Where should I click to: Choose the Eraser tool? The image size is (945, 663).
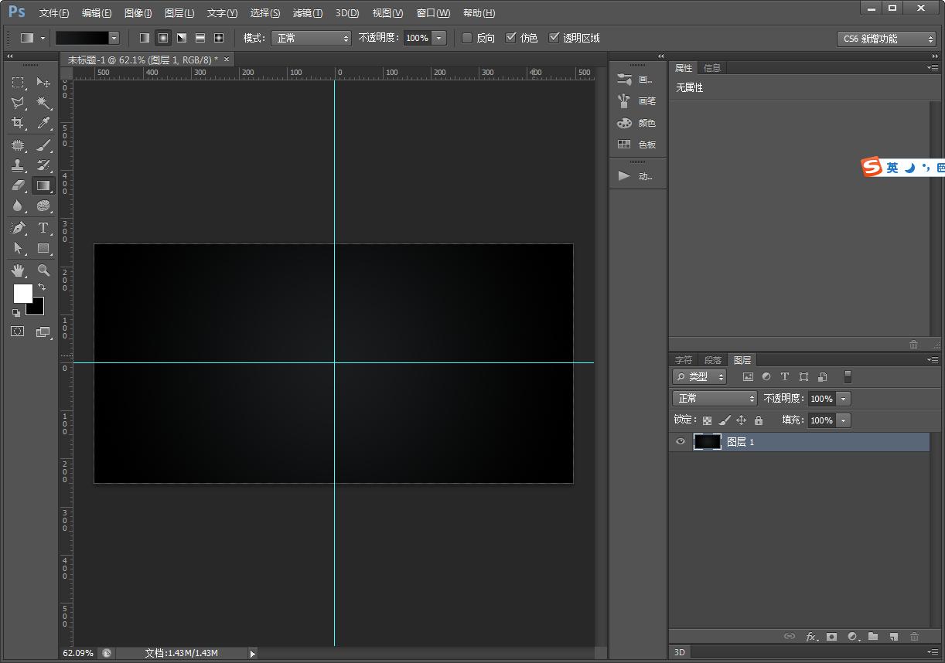coord(18,185)
